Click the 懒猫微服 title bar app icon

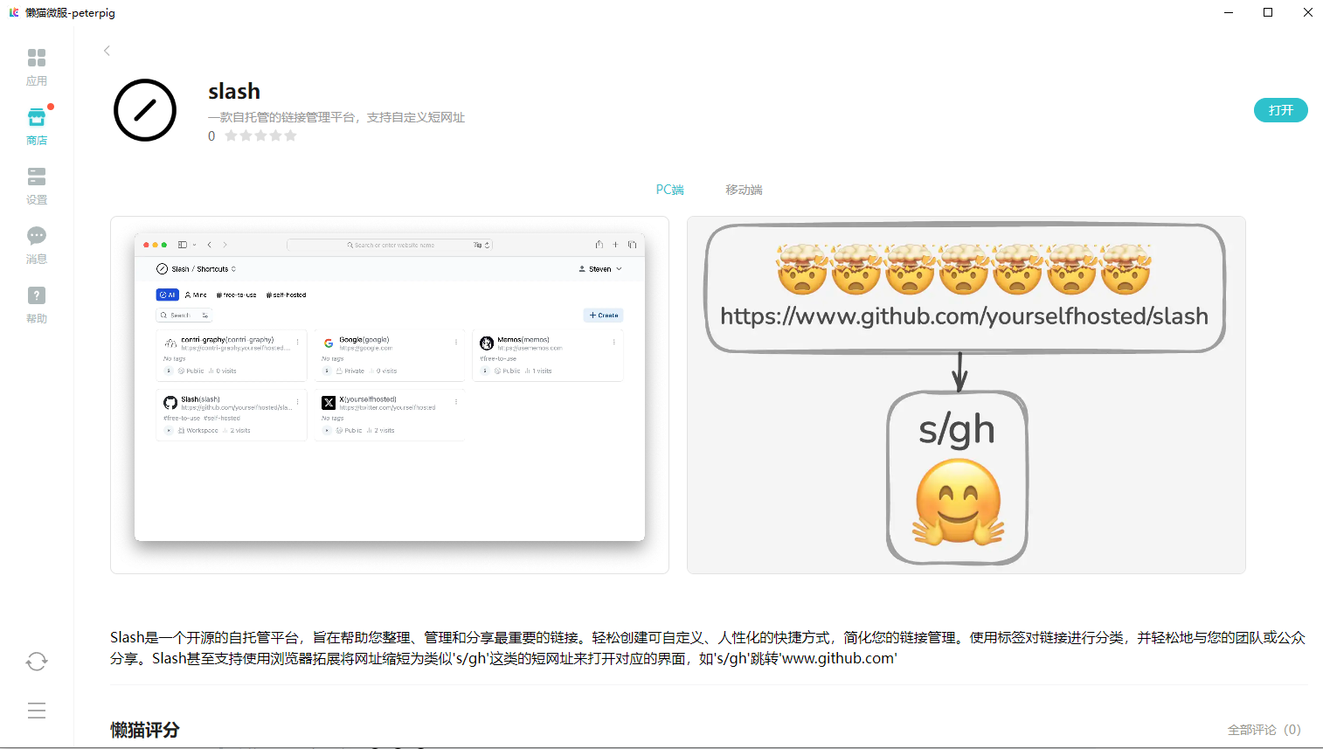click(x=14, y=12)
